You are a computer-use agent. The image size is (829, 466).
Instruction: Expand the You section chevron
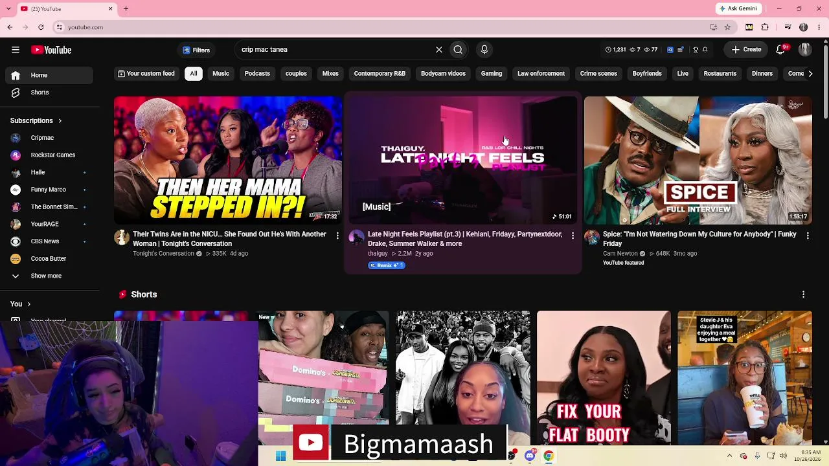click(28, 304)
